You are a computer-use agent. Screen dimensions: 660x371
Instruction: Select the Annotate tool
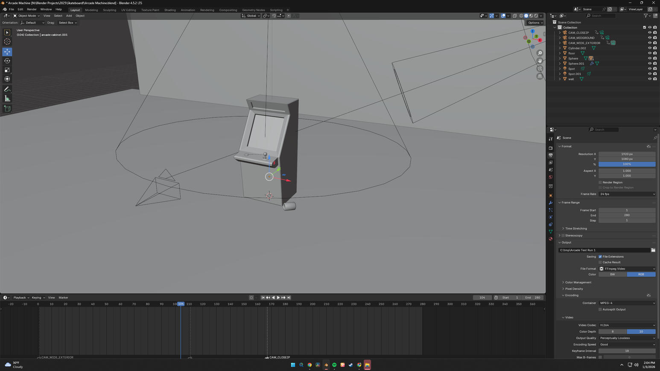pos(7,89)
